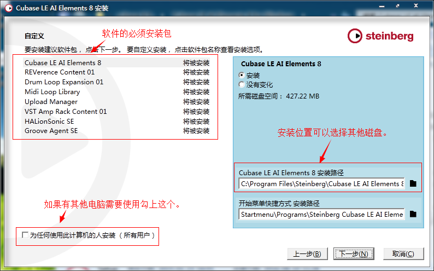Maximize the installer window
The height and width of the screenshot is (271, 434).
pos(398,6)
